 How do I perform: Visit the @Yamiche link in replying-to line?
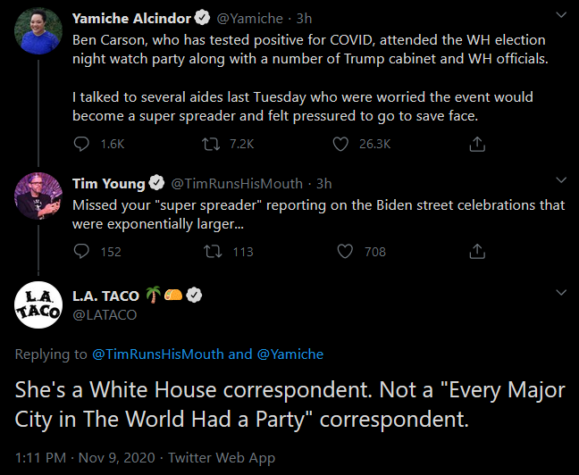click(289, 354)
